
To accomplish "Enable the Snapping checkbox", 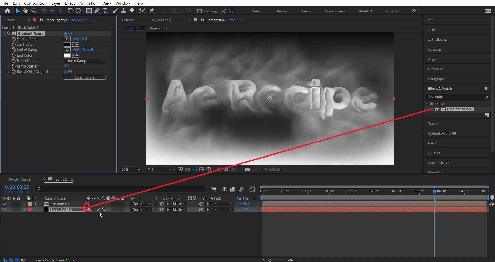I will tap(199, 11).
